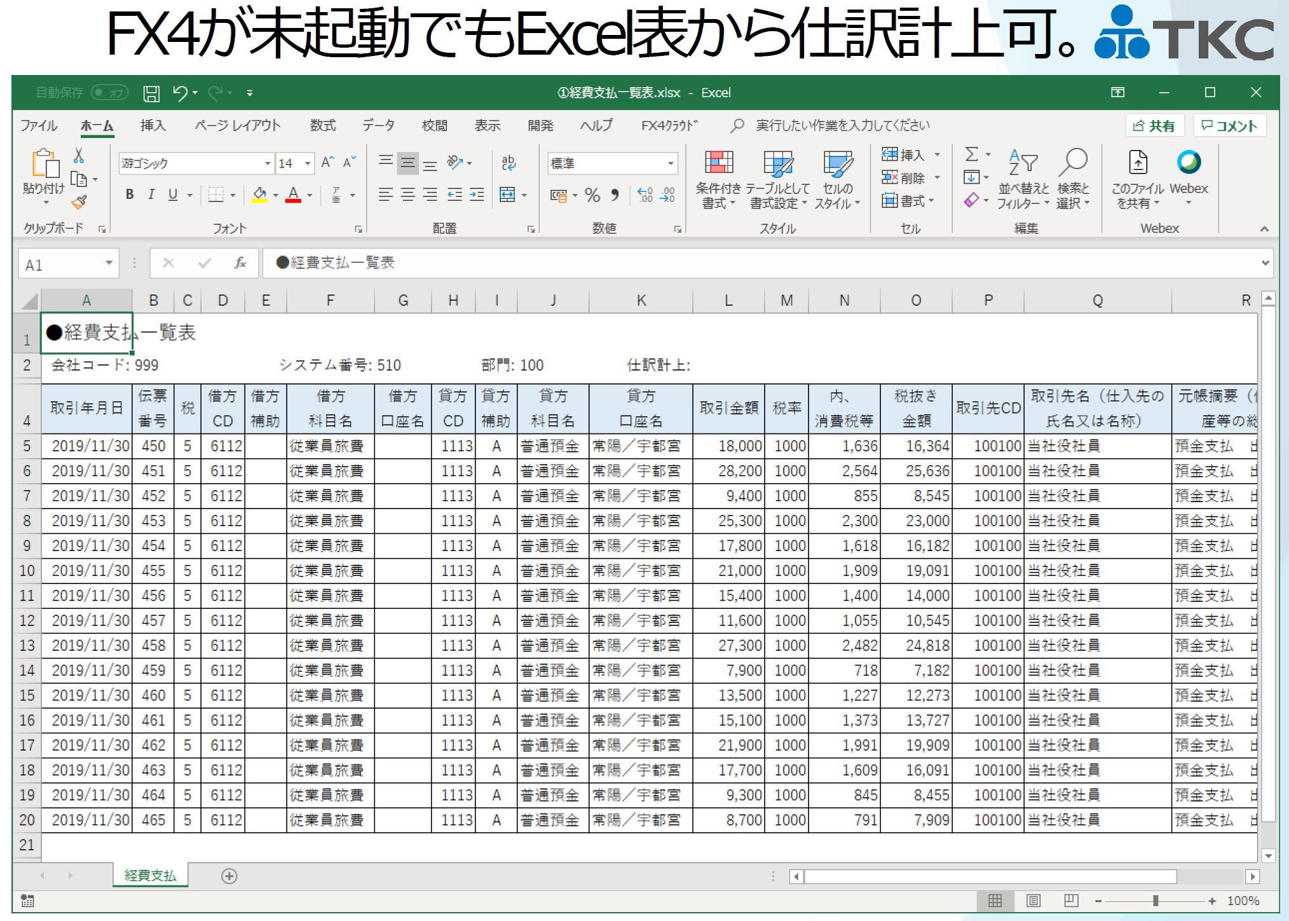This screenshot has width=1289, height=921.
Task: Open the 標準 number format dropdown
Action: click(x=672, y=163)
